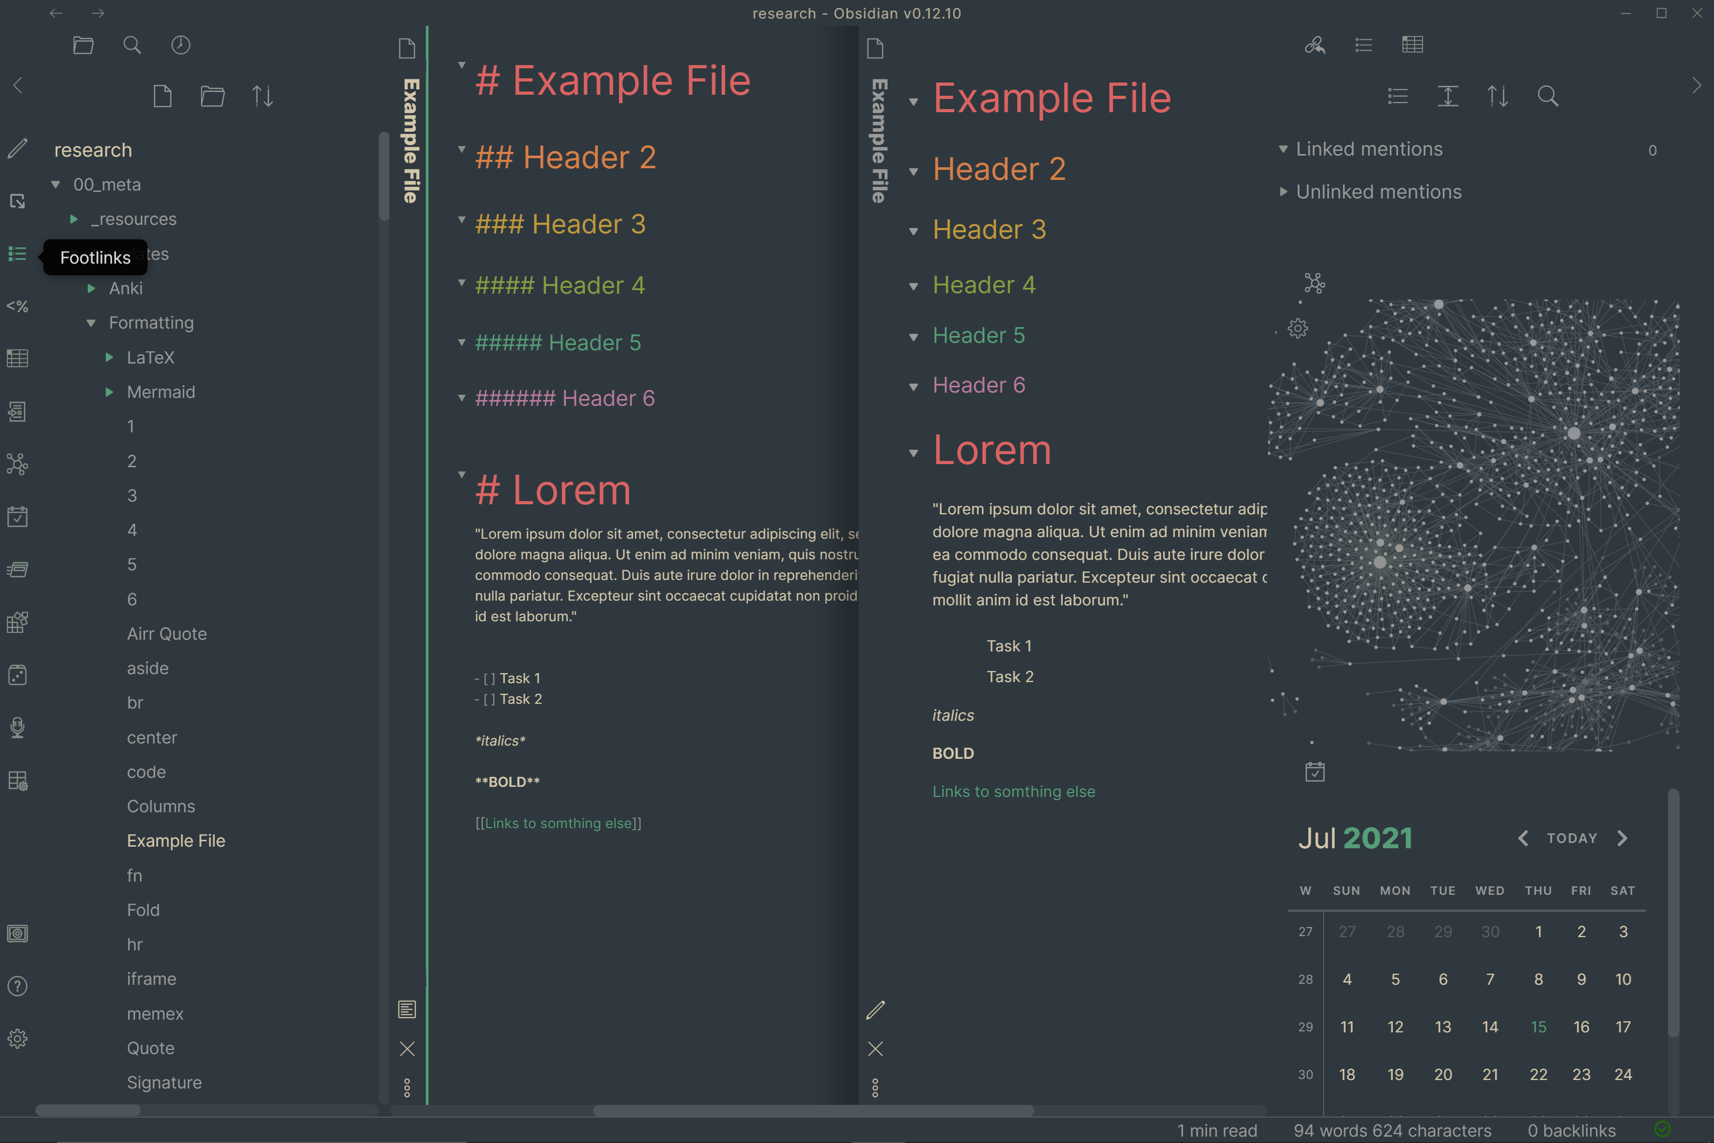Open more options menu for editor pane
The image size is (1714, 1143).
click(x=407, y=1087)
